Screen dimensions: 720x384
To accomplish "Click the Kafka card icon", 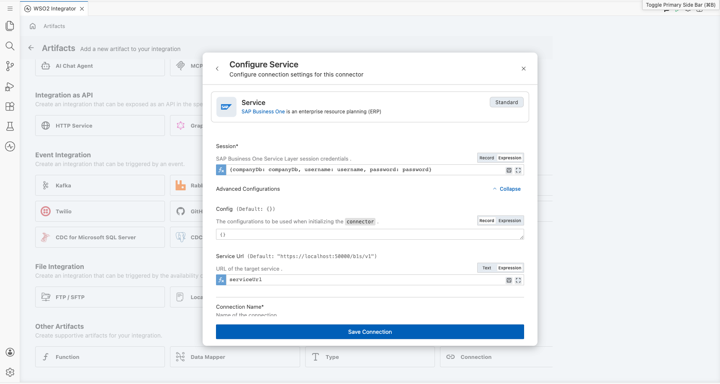I will [46, 185].
